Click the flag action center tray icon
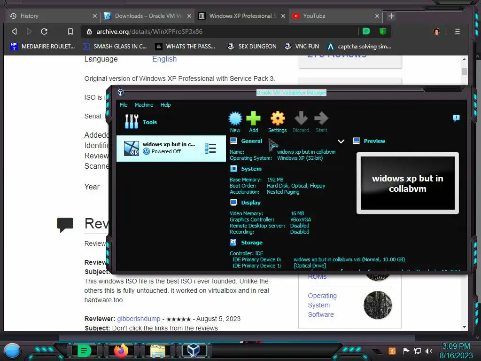The height and width of the screenshot is (361, 481). tap(406, 351)
